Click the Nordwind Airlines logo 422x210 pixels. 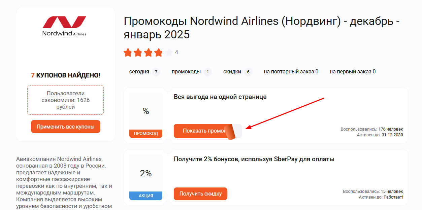65,25
